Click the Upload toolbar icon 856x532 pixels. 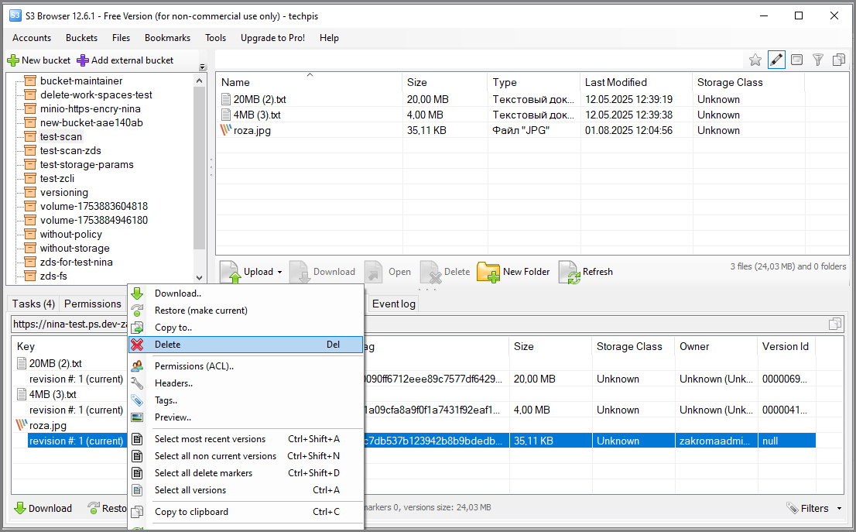pos(230,272)
